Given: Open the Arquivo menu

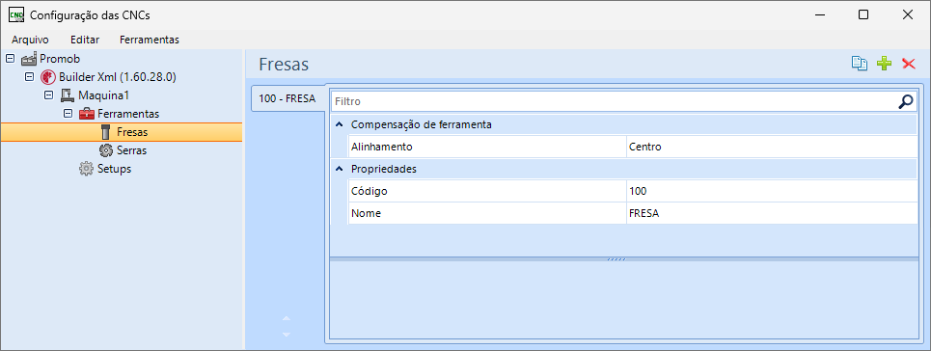Looking at the screenshot, I should pyautogui.click(x=30, y=40).
